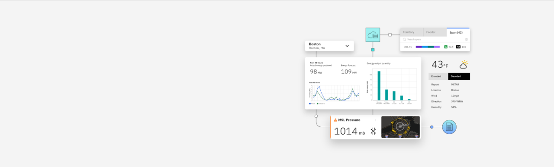Image resolution: width=554 pixels, height=167 pixels.
Task: Click the 308.91 span value
Action: click(x=408, y=47)
